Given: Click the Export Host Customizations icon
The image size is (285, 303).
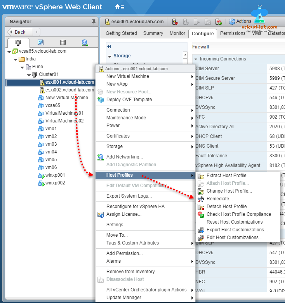Looking at the screenshot, I should coord(201,230).
